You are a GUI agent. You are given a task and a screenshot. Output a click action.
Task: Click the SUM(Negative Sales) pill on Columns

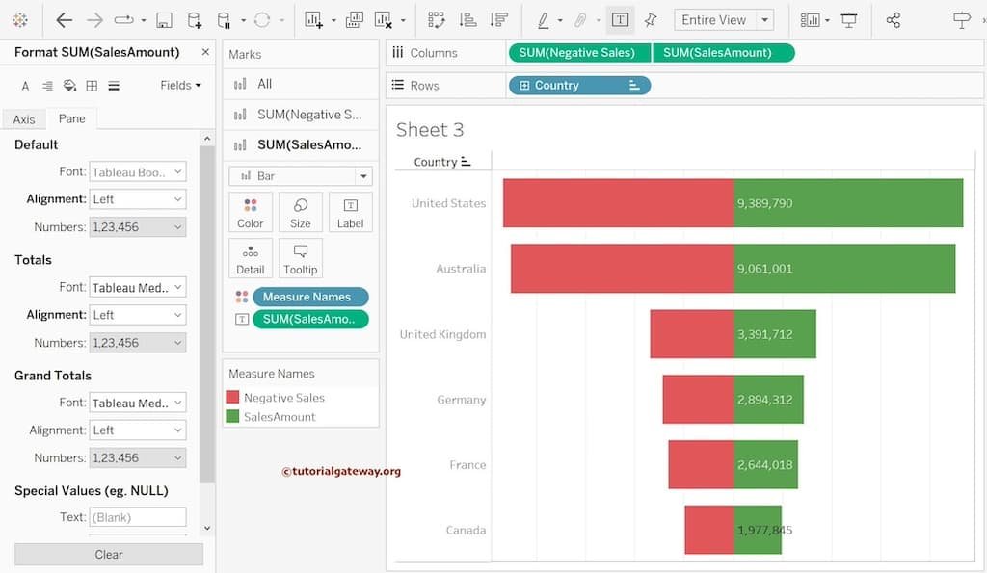coord(578,52)
